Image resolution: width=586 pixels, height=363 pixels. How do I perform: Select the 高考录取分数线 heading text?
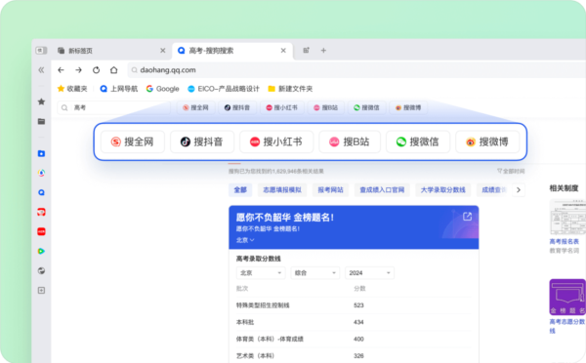pyautogui.click(x=258, y=259)
